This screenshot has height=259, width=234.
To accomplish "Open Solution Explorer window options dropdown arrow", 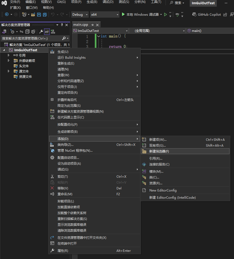I will click(x=57, y=25).
